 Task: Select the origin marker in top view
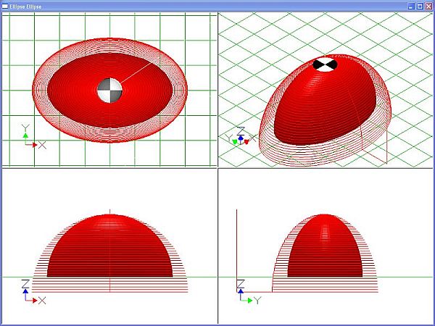pyautogui.click(x=110, y=90)
